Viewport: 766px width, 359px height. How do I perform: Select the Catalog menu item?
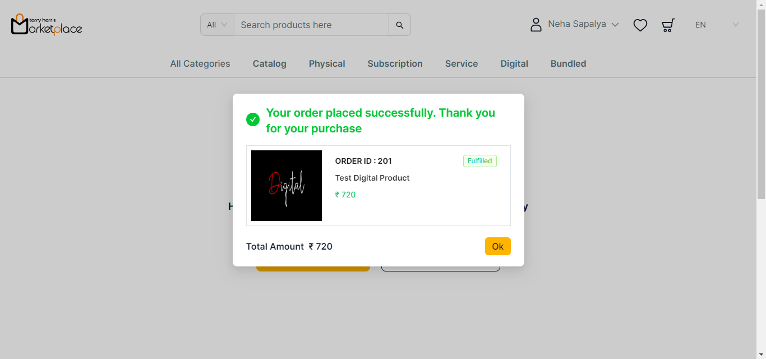[270, 64]
